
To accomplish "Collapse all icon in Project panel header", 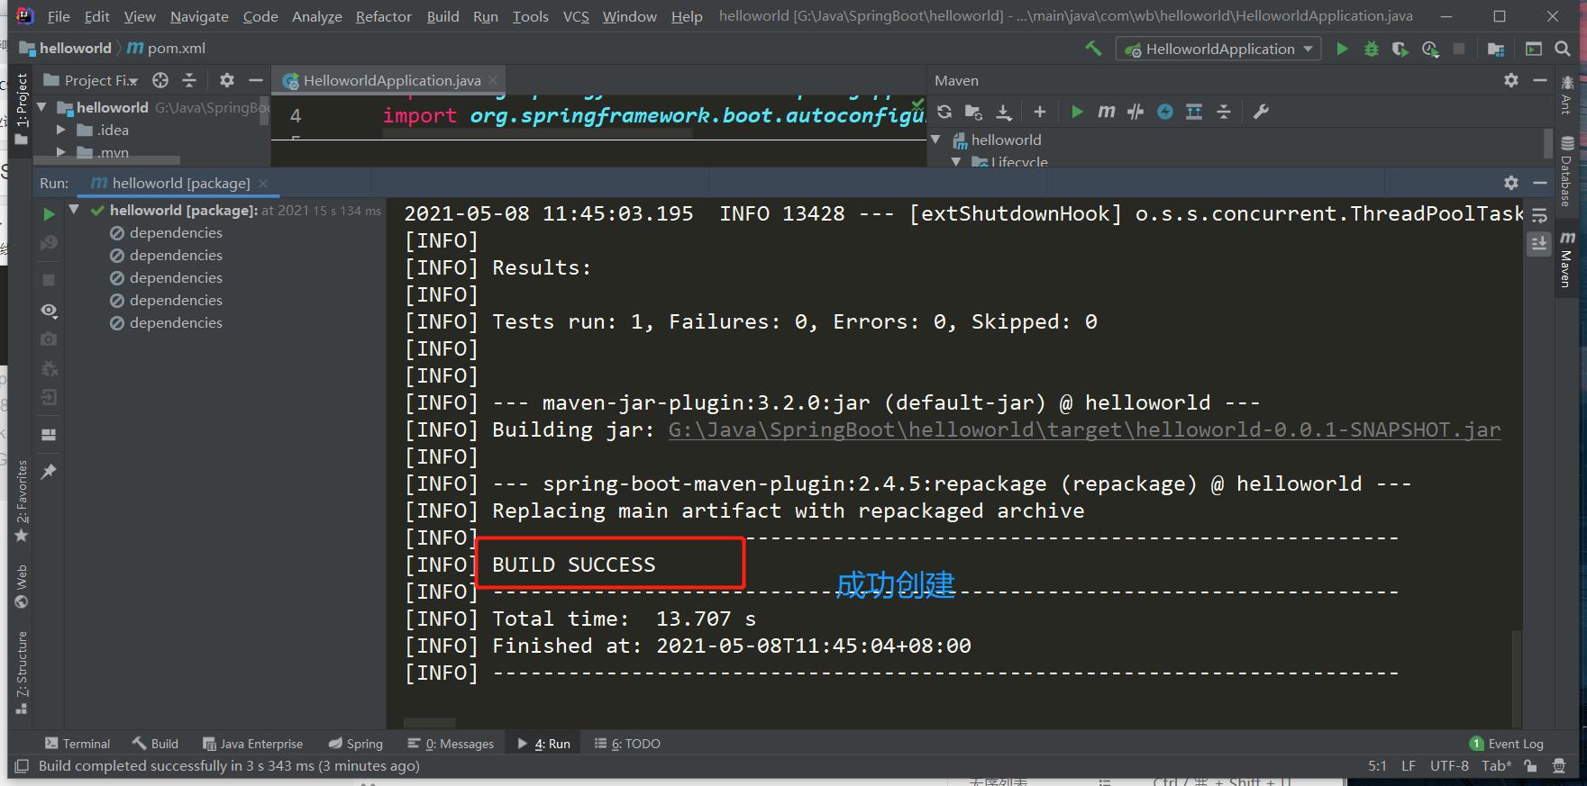I will [x=189, y=80].
